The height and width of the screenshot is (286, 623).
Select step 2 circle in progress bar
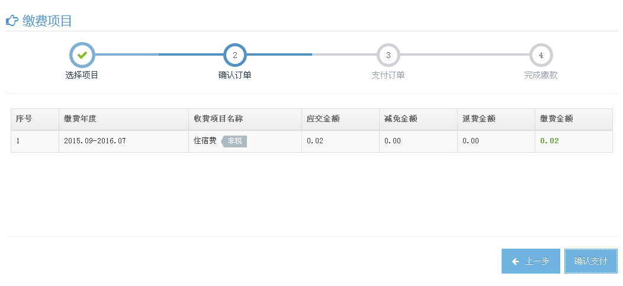(x=235, y=55)
